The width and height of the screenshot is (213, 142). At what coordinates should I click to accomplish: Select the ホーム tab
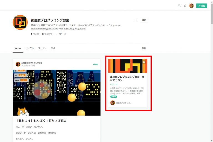point(18,48)
